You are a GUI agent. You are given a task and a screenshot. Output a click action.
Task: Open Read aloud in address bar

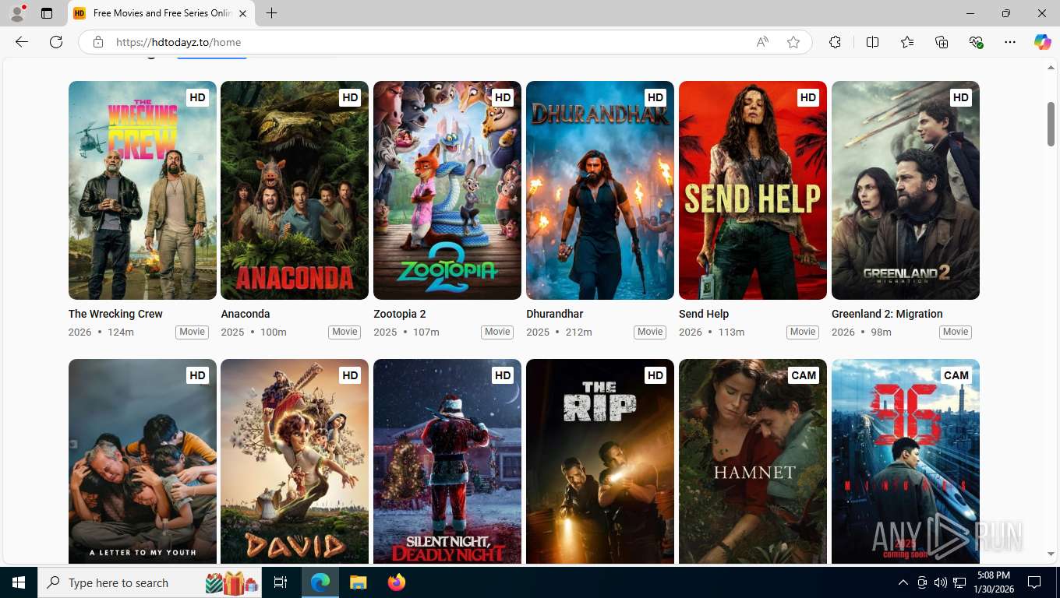[762, 42]
